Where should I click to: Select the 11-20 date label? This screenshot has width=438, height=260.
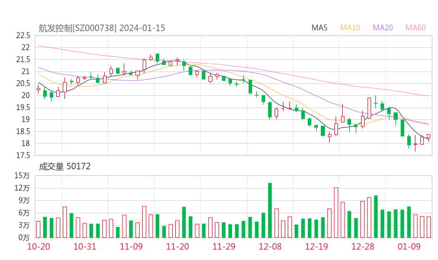[x=178, y=246]
